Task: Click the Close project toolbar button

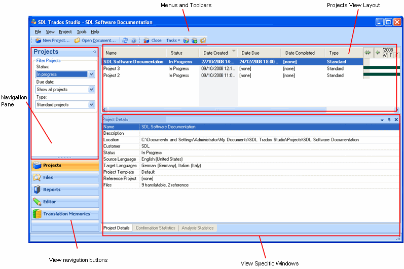Action: pos(153,41)
